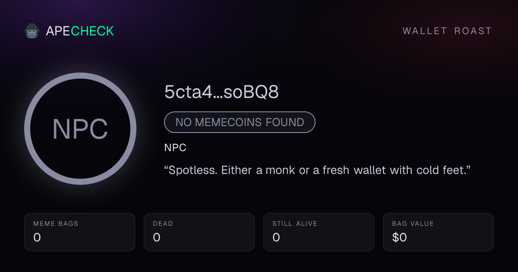The image size is (518, 272).
Task: Select wallet address 5cta4…soBQ8
Action: coord(221,92)
